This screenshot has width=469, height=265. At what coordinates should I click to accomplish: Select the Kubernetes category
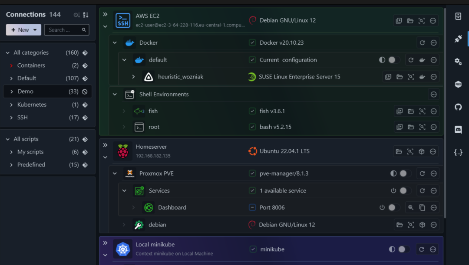point(32,105)
